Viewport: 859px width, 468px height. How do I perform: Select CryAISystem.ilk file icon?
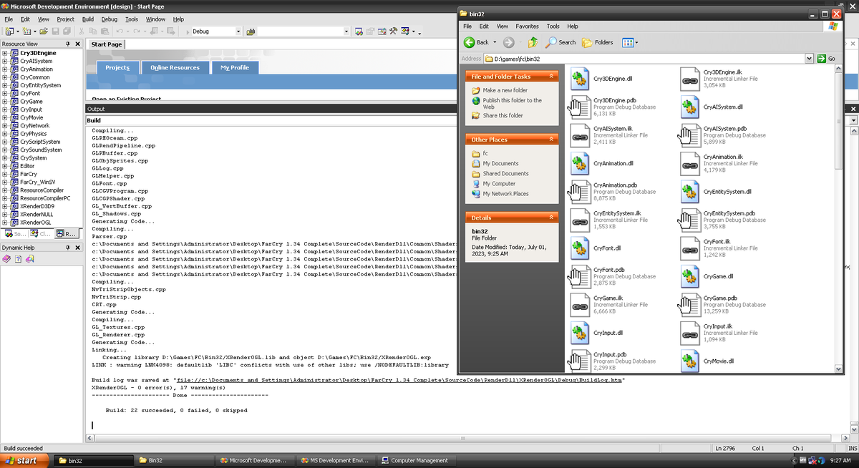(x=580, y=135)
